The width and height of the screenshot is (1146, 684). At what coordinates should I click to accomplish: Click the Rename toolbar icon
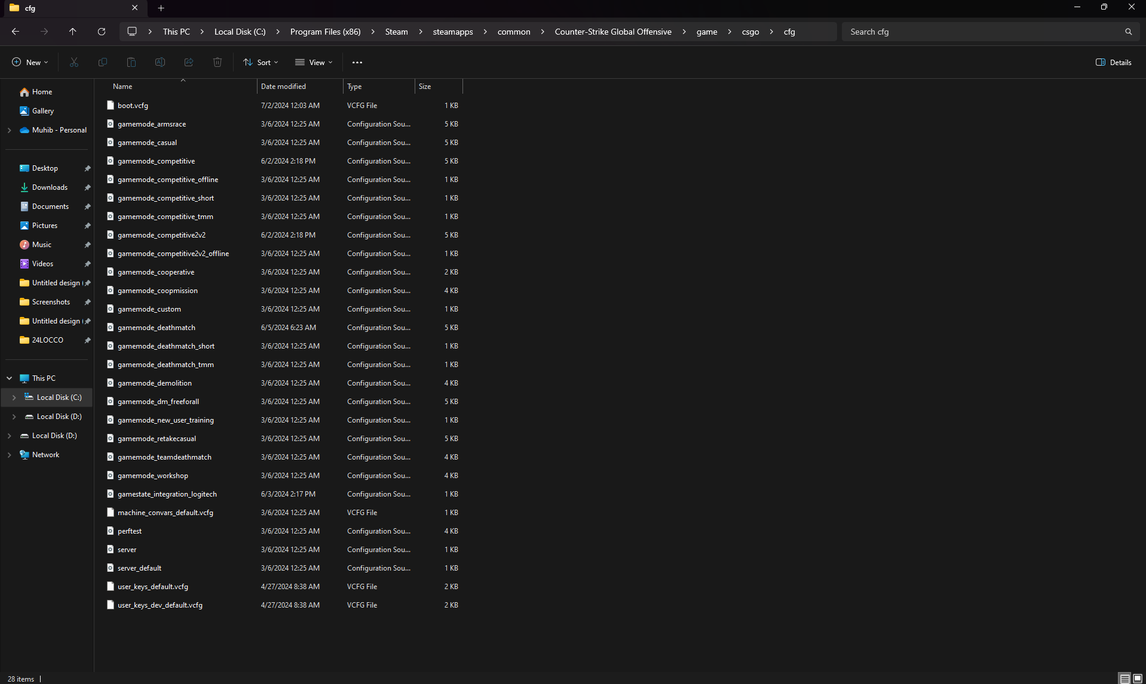(160, 62)
